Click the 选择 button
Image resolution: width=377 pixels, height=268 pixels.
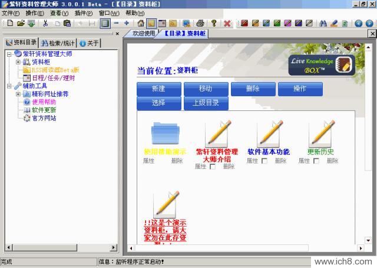tap(159, 103)
